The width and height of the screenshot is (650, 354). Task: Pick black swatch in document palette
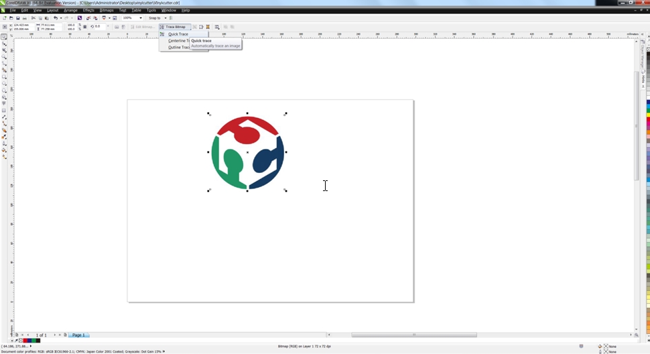38,341
